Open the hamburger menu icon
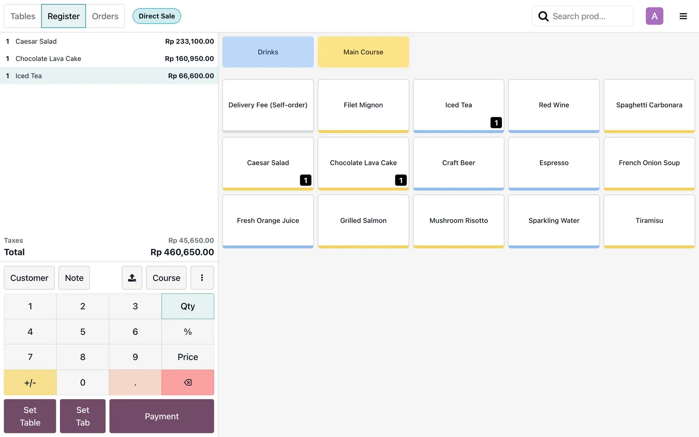699x437 pixels. point(683,16)
